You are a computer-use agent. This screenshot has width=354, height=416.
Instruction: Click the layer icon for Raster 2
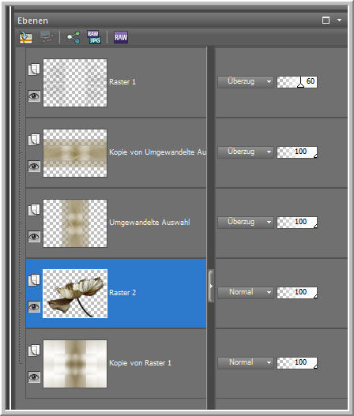tap(34, 280)
